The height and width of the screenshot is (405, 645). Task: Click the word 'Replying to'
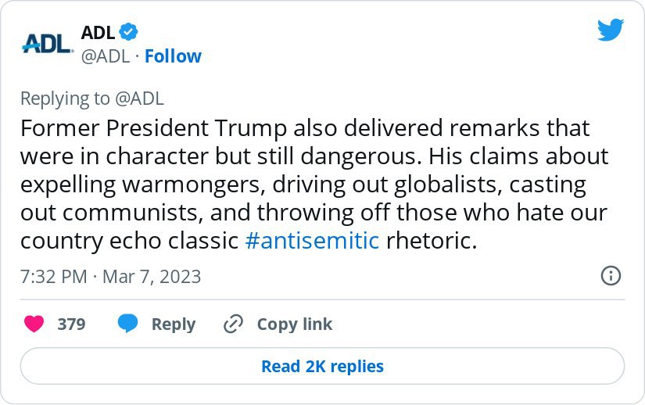pos(66,99)
